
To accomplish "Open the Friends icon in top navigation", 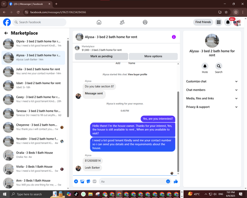I will coord(122,22).
